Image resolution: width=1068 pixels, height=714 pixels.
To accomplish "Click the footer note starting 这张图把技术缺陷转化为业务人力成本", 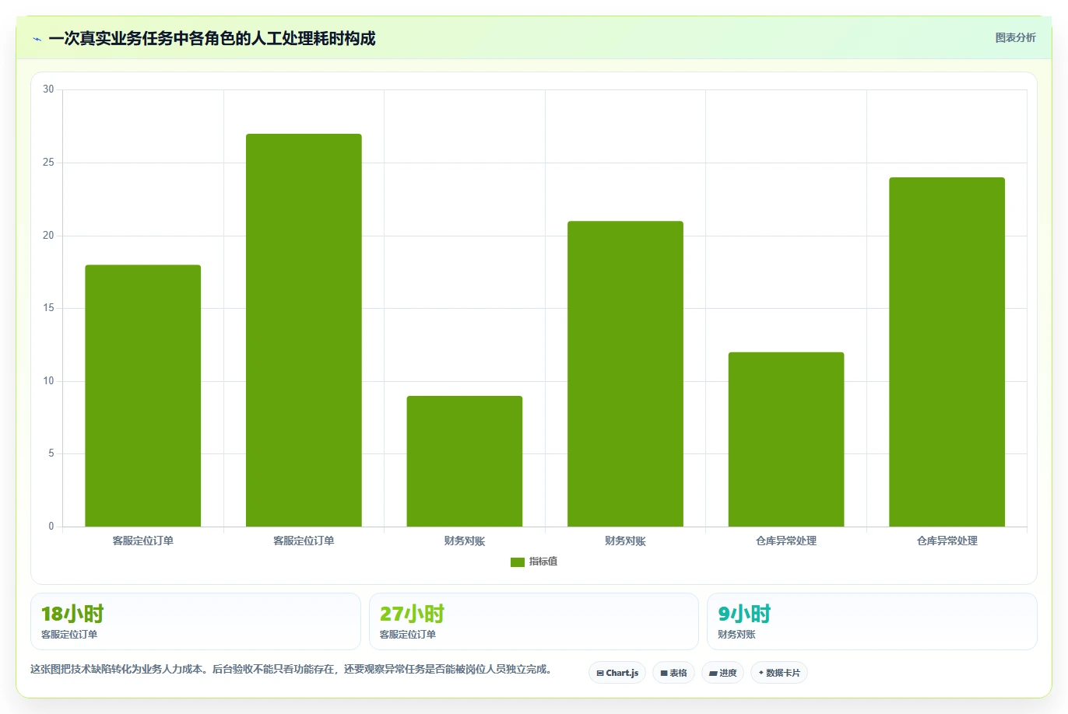I will (291, 669).
